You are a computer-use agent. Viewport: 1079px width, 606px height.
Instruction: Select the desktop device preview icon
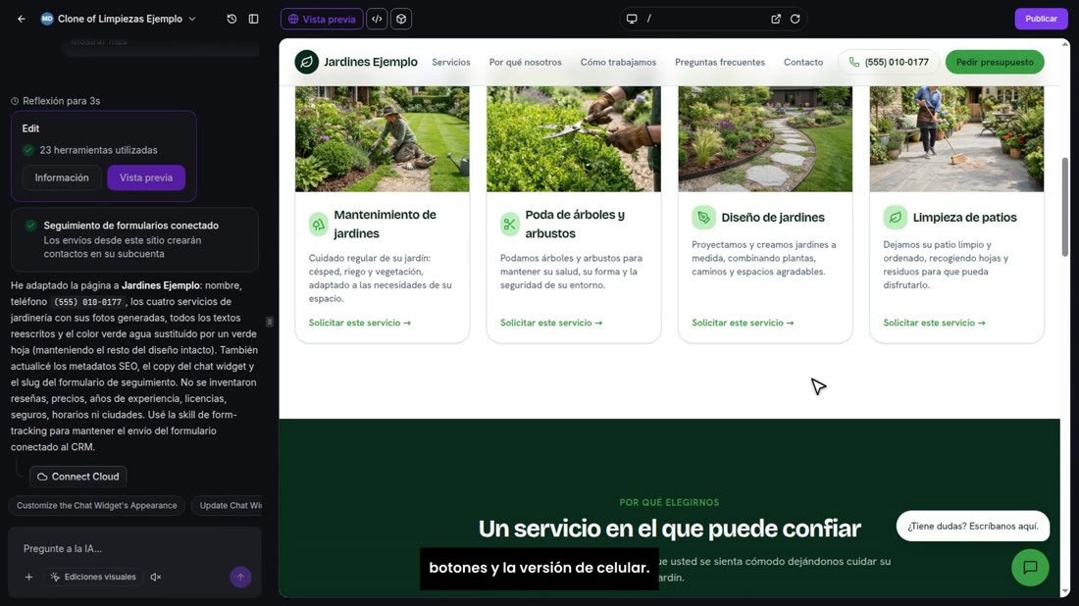click(x=632, y=19)
